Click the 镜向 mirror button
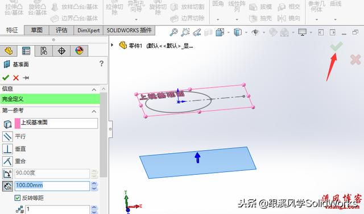The height and width of the screenshot is (214, 364). (289, 18)
